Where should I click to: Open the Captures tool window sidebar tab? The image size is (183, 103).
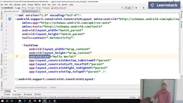pos(1,27)
